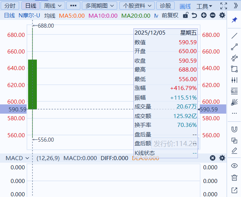
Task: Zoom in chart with plus icon
Action: coord(203,15)
